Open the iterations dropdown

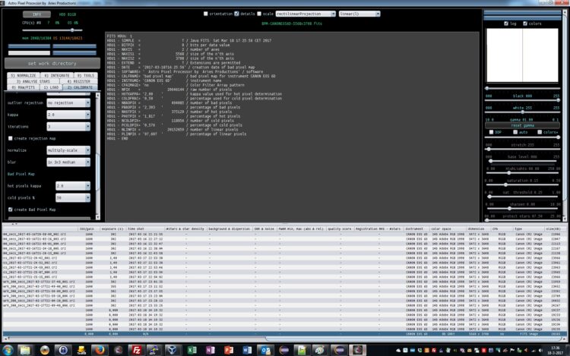pyautogui.click(x=68, y=127)
